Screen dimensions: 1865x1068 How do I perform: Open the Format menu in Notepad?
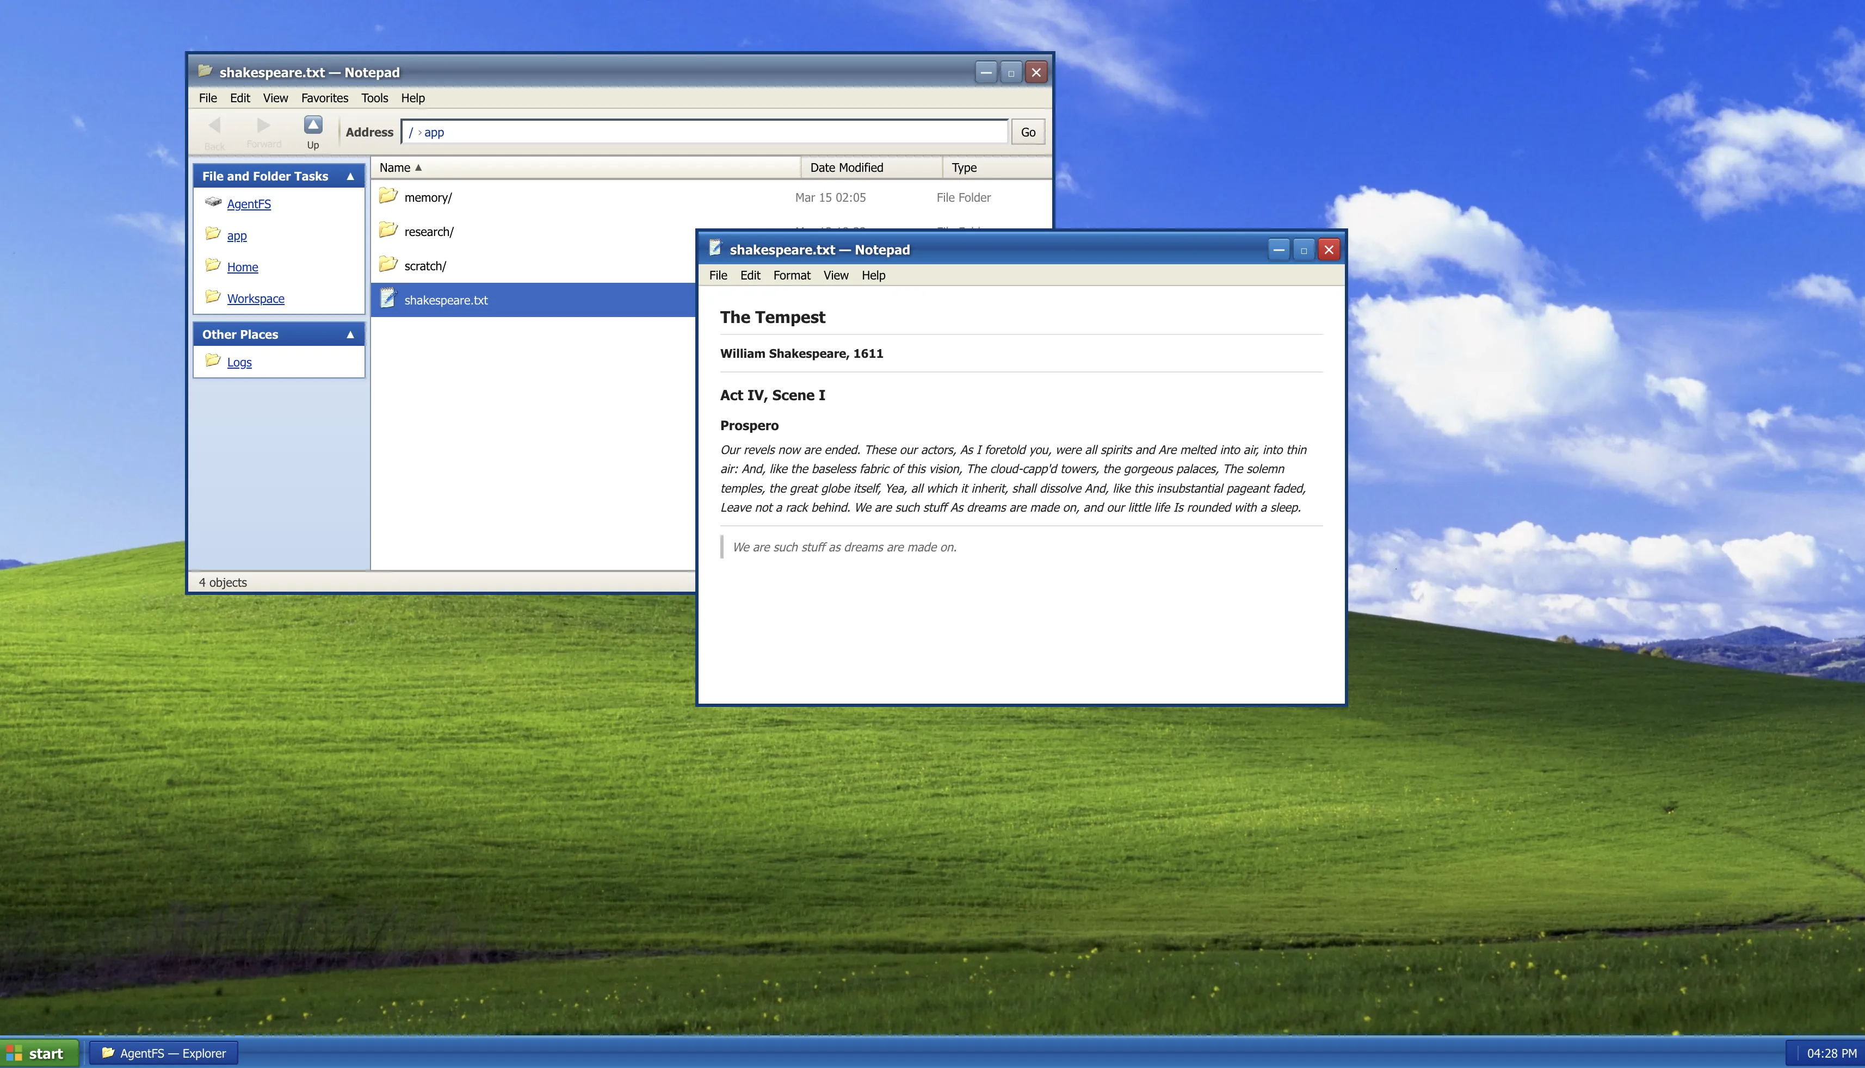pos(791,275)
